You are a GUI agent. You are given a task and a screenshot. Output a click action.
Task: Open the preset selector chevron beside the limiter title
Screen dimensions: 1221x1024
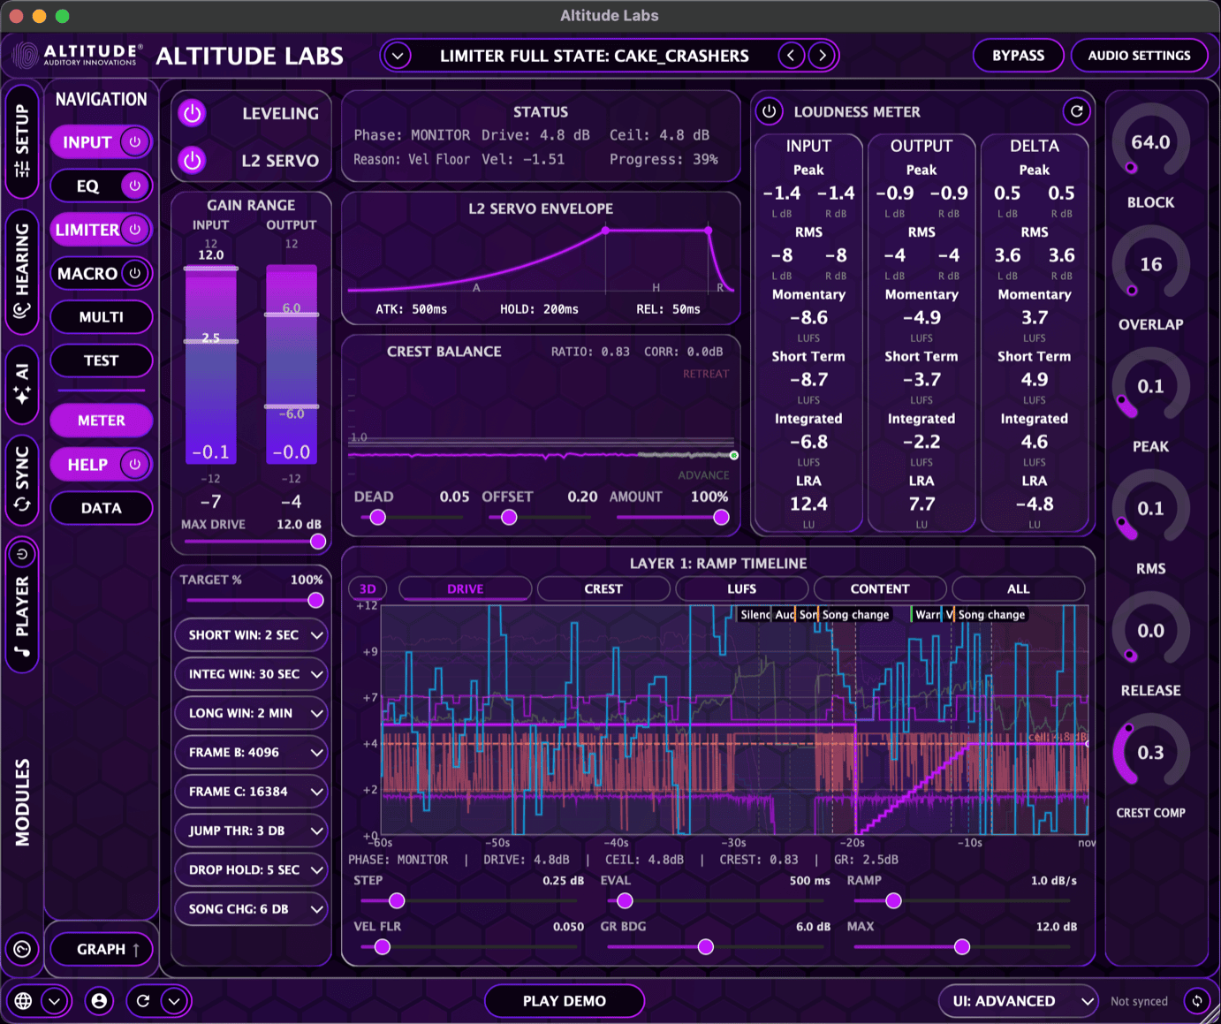point(397,55)
